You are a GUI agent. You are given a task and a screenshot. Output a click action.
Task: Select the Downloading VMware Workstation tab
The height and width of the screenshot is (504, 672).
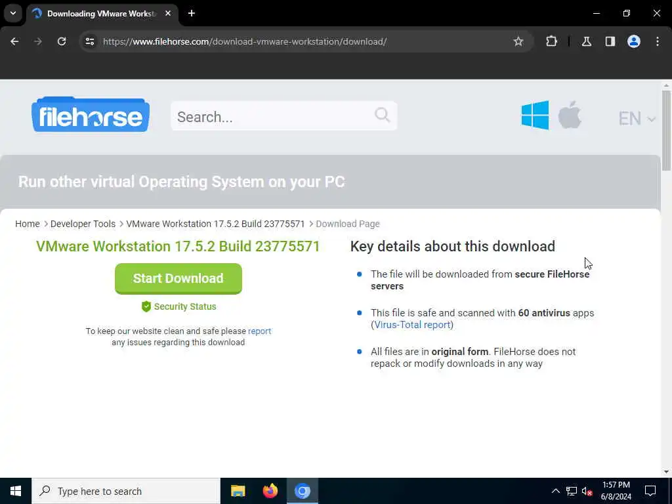coord(102,14)
